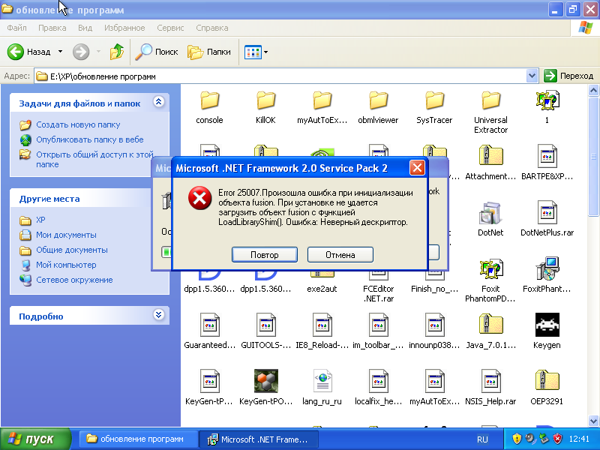Open the SysTracer folder
The image size is (600, 450).
[x=434, y=100]
